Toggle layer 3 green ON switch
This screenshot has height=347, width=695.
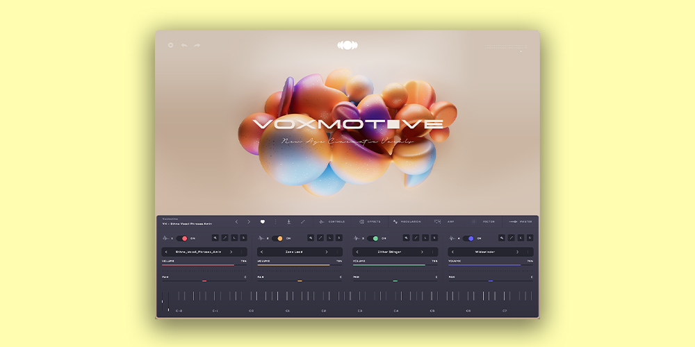click(x=373, y=238)
